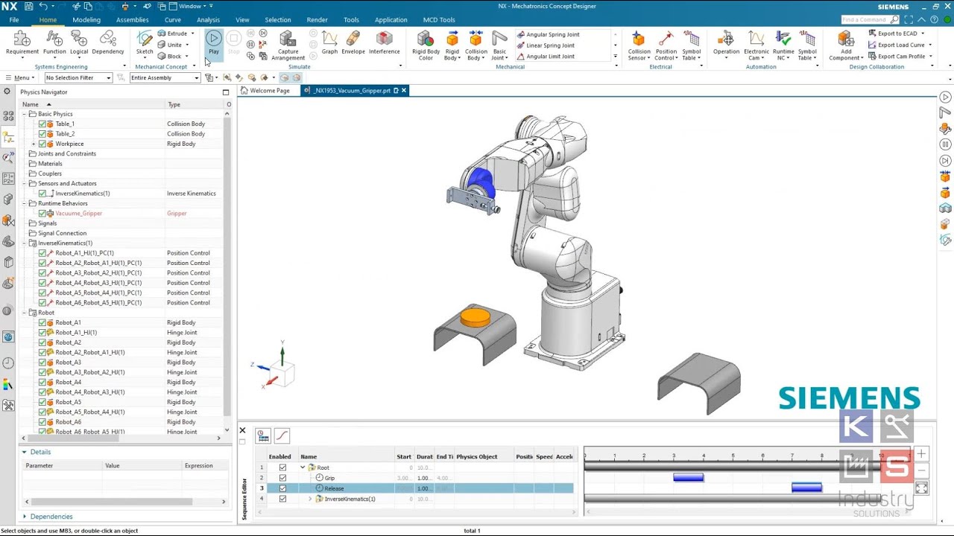Open the Assemblies ribbon tab
Viewport: 954px width, 536px height.
[133, 20]
